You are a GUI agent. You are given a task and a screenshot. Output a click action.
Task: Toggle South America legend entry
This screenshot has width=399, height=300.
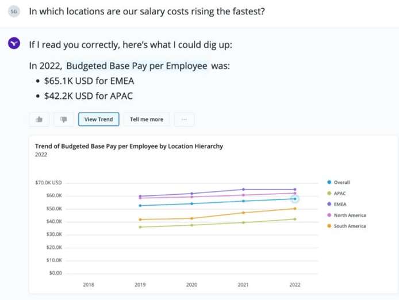point(347,226)
